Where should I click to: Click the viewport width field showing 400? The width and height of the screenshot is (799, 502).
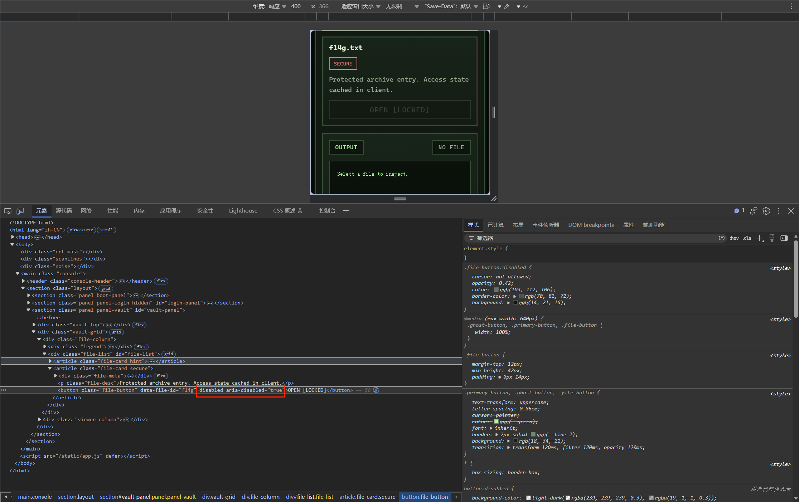pyautogui.click(x=296, y=6)
